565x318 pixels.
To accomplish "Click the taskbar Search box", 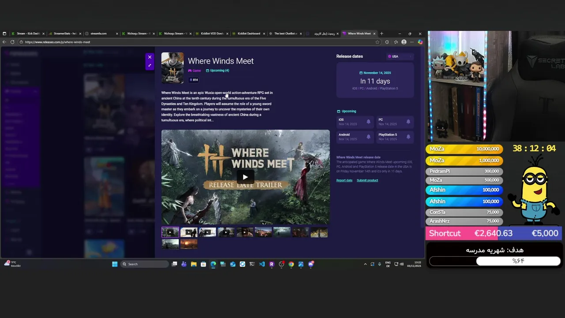I will (x=145, y=264).
